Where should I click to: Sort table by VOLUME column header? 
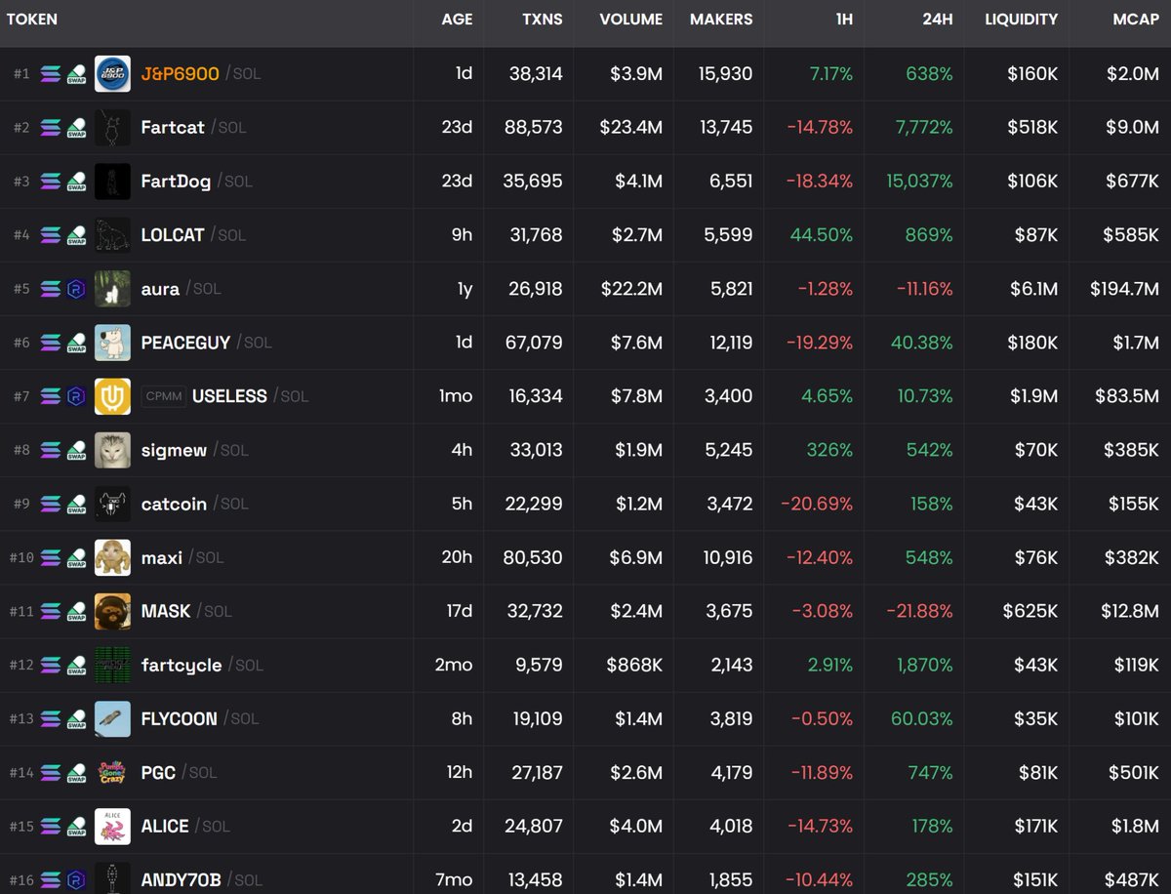pos(630,20)
